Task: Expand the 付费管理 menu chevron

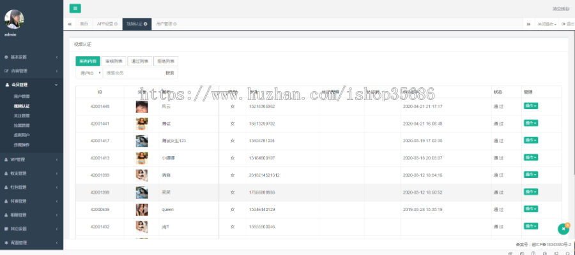Action: tap(56, 201)
